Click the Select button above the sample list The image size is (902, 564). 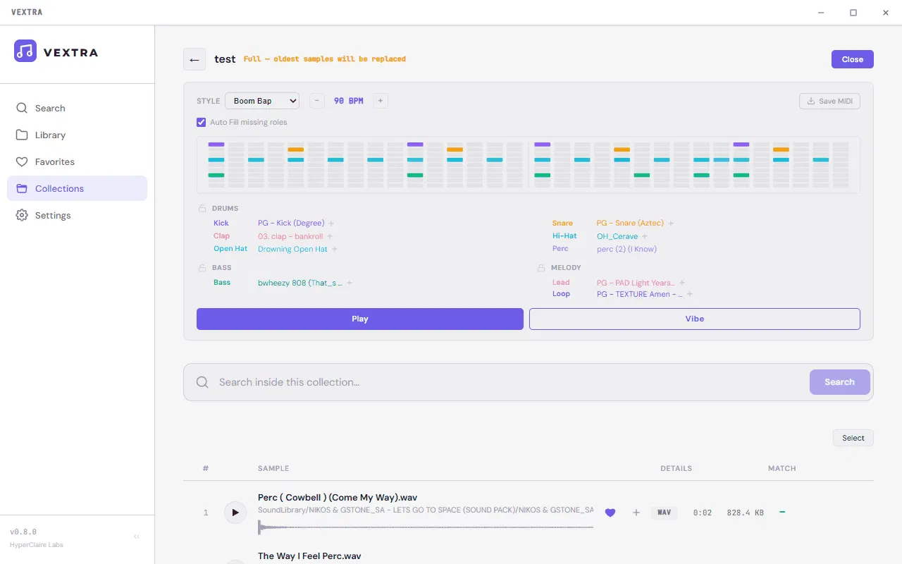853,438
